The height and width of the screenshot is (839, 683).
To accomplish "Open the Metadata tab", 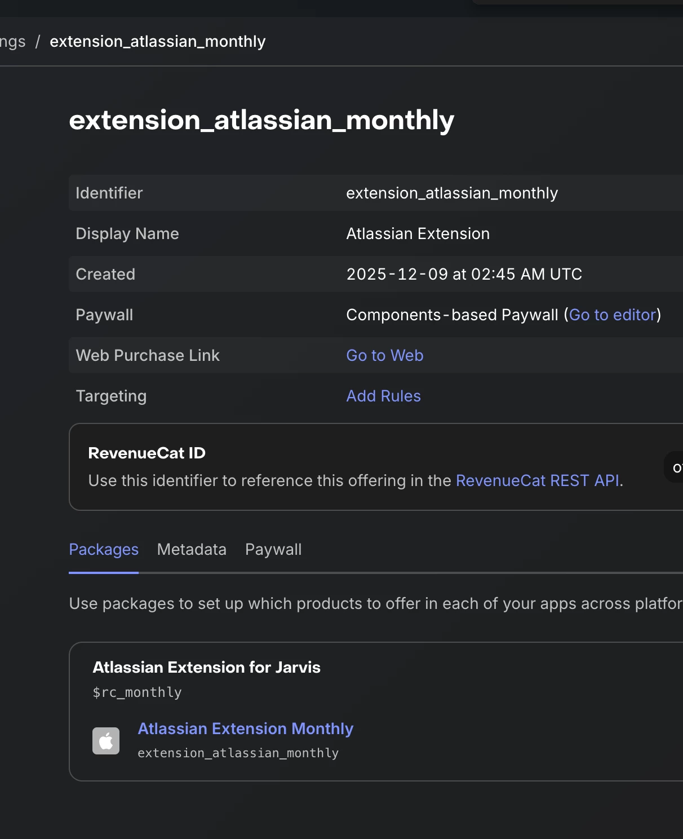I will pyautogui.click(x=192, y=550).
